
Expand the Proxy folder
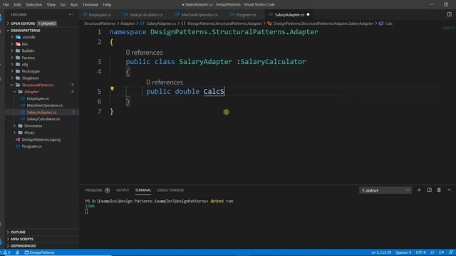(29, 133)
